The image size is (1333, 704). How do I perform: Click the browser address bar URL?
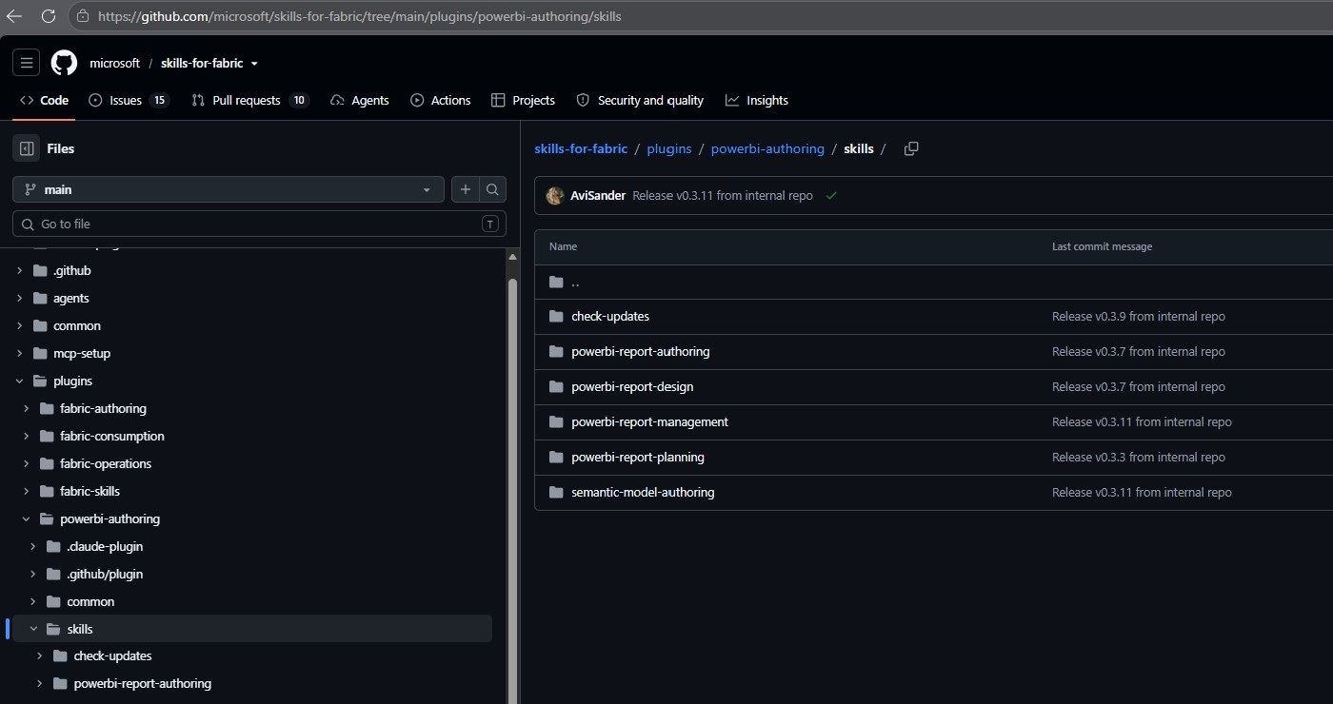(x=360, y=16)
